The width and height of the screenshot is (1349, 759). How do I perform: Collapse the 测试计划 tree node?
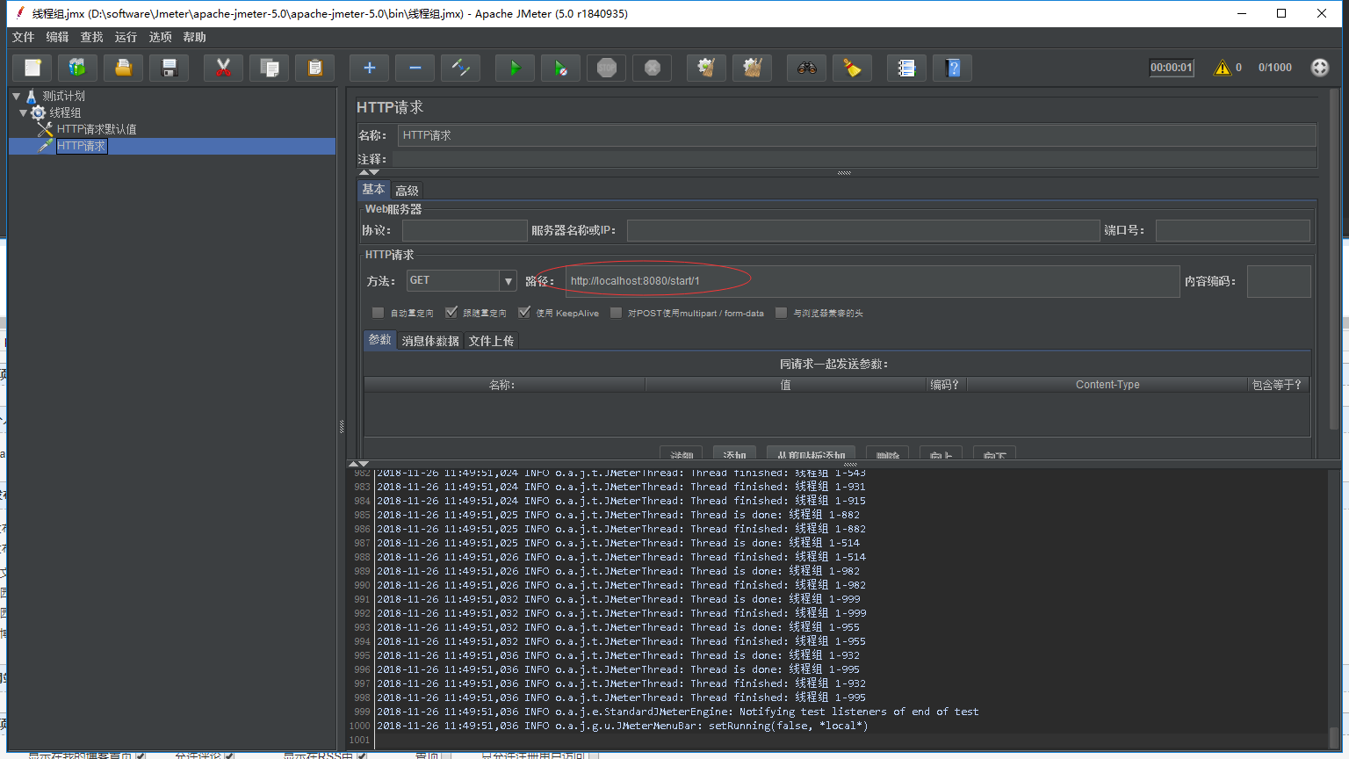coord(16,96)
